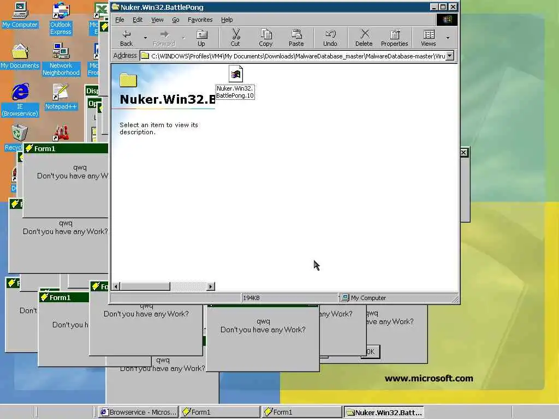This screenshot has width=559, height=419.
Task: Open the View menu
Action: click(x=157, y=20)
